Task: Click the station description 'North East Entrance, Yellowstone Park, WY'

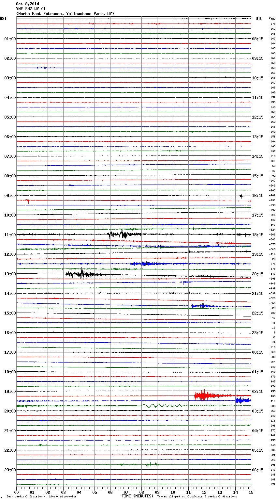Action: point(65,14)
